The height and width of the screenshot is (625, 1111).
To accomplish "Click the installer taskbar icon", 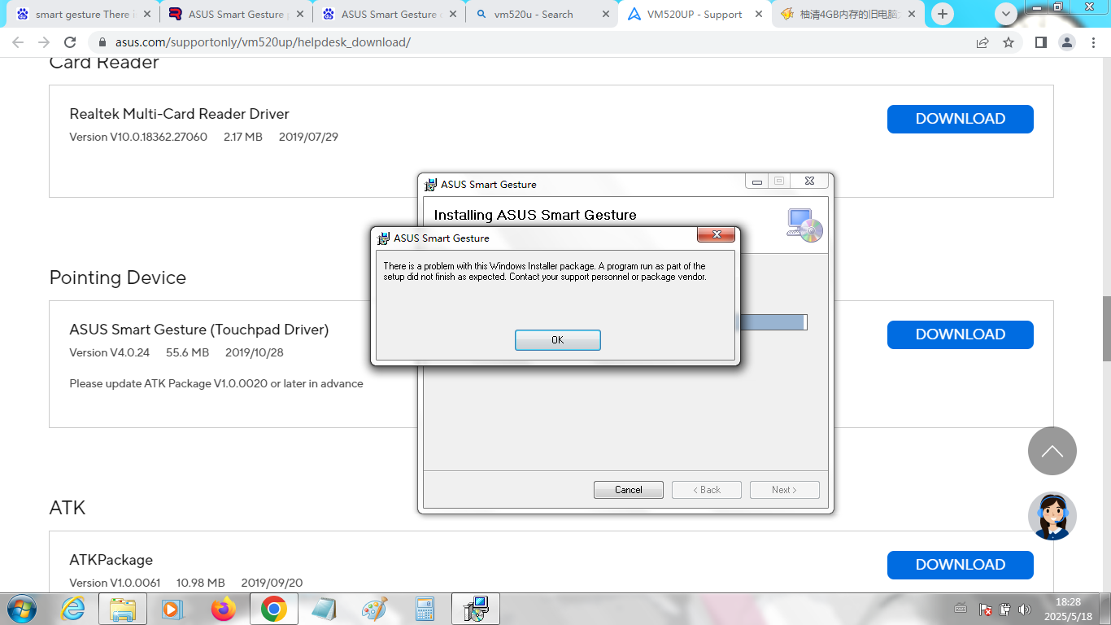I will [476, 609].
